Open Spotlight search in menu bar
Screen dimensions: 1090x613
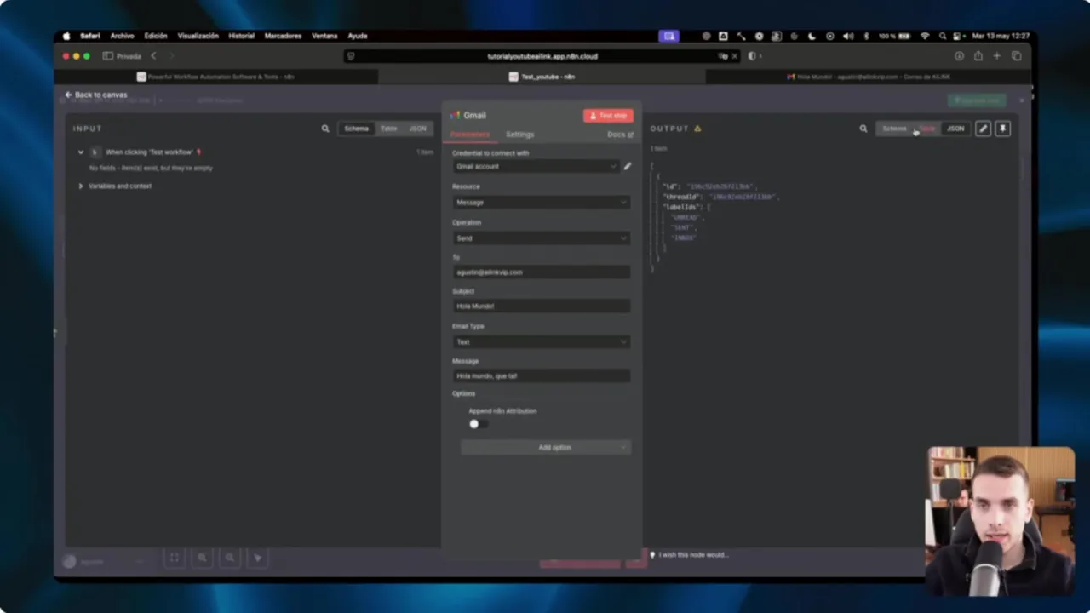coord(943,36)
